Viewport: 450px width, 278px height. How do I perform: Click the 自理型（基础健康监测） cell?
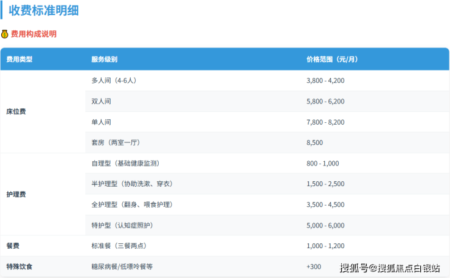pos(125,163)
